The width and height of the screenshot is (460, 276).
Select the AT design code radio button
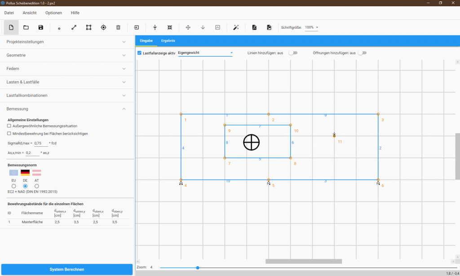click(37, 186)
